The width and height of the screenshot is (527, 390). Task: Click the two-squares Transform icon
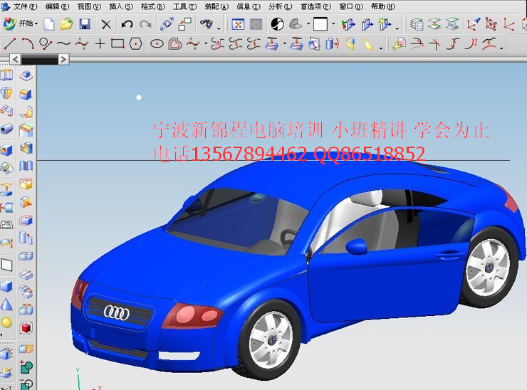pyautogui.click(x=185, y=24)
